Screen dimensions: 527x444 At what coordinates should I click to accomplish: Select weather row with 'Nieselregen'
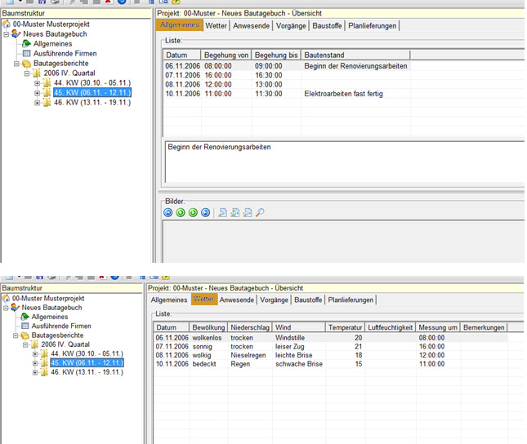click(x=331, y=355)
